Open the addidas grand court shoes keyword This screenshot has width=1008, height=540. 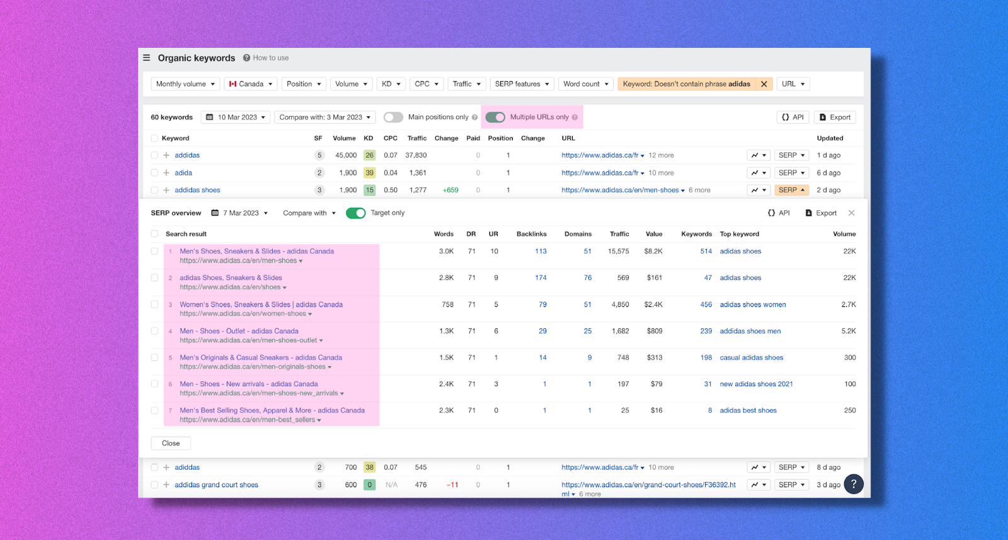point(216,485)
